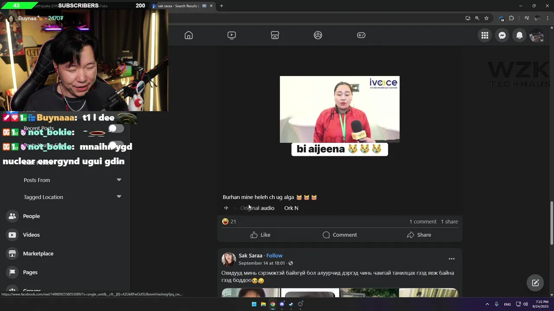Click the Original audio label
Screen dimensions: 554x311
pos(257,208)
